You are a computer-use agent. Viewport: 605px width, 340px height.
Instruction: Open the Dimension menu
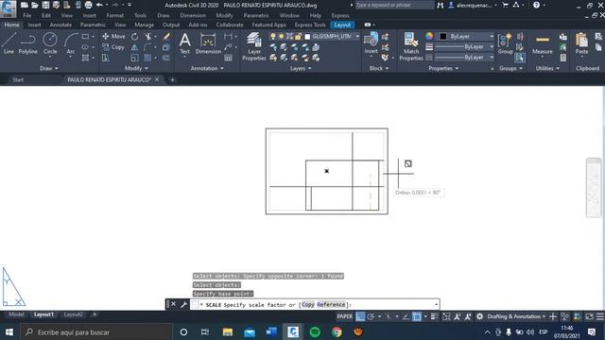click(193, 15)
